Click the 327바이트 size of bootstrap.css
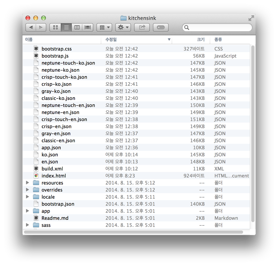The width and height of the screenshot is (278, 266). pos(194,49)
